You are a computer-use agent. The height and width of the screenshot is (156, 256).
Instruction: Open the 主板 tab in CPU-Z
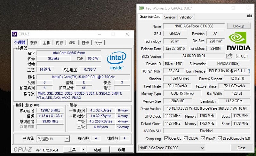(x=46, y=43)
